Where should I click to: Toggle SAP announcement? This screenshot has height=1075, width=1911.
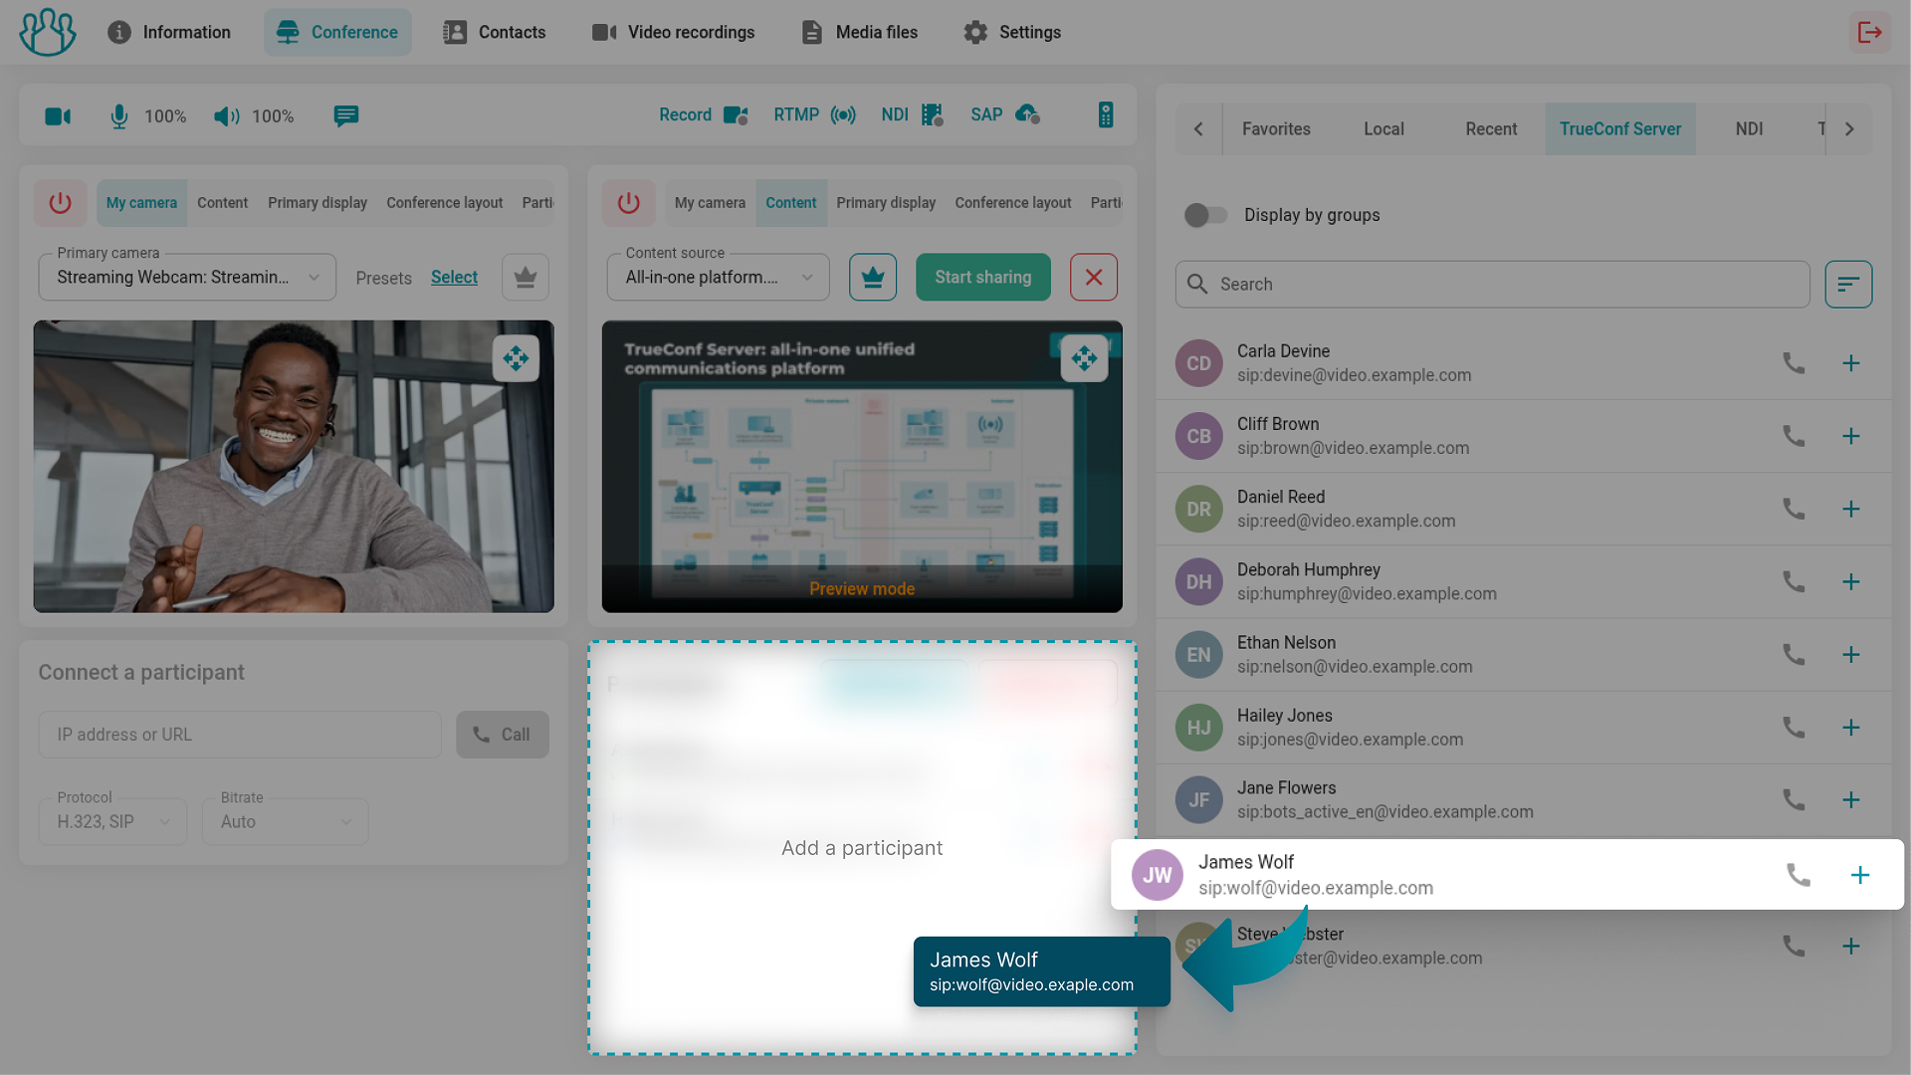[1005, 115]
